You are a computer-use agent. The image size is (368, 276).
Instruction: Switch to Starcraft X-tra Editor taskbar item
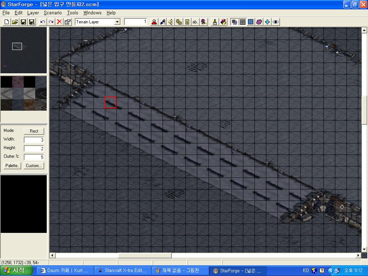point(122,271)
